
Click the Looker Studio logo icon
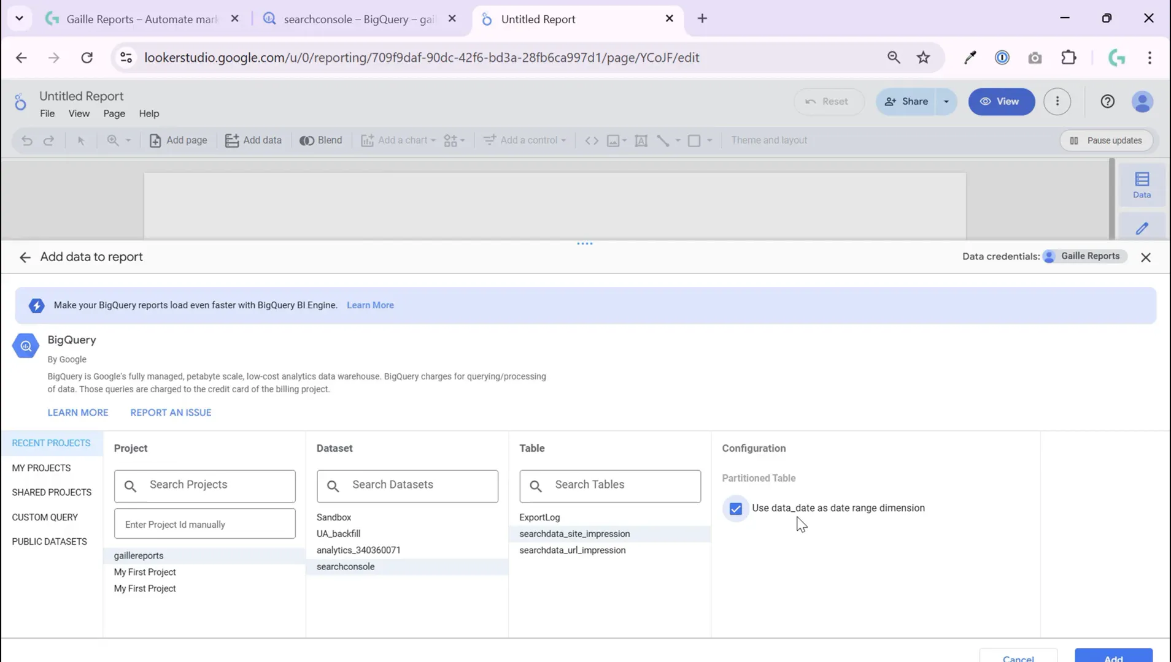(x=20, y=102)
